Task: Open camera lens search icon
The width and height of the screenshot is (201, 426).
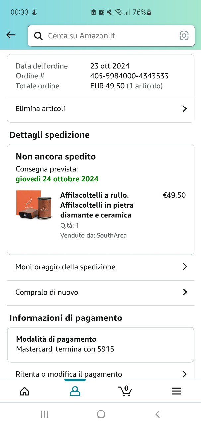Action: pos(184,36)
